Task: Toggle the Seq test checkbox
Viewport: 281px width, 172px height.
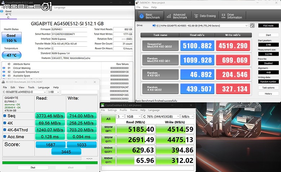Action: (5, 116)
